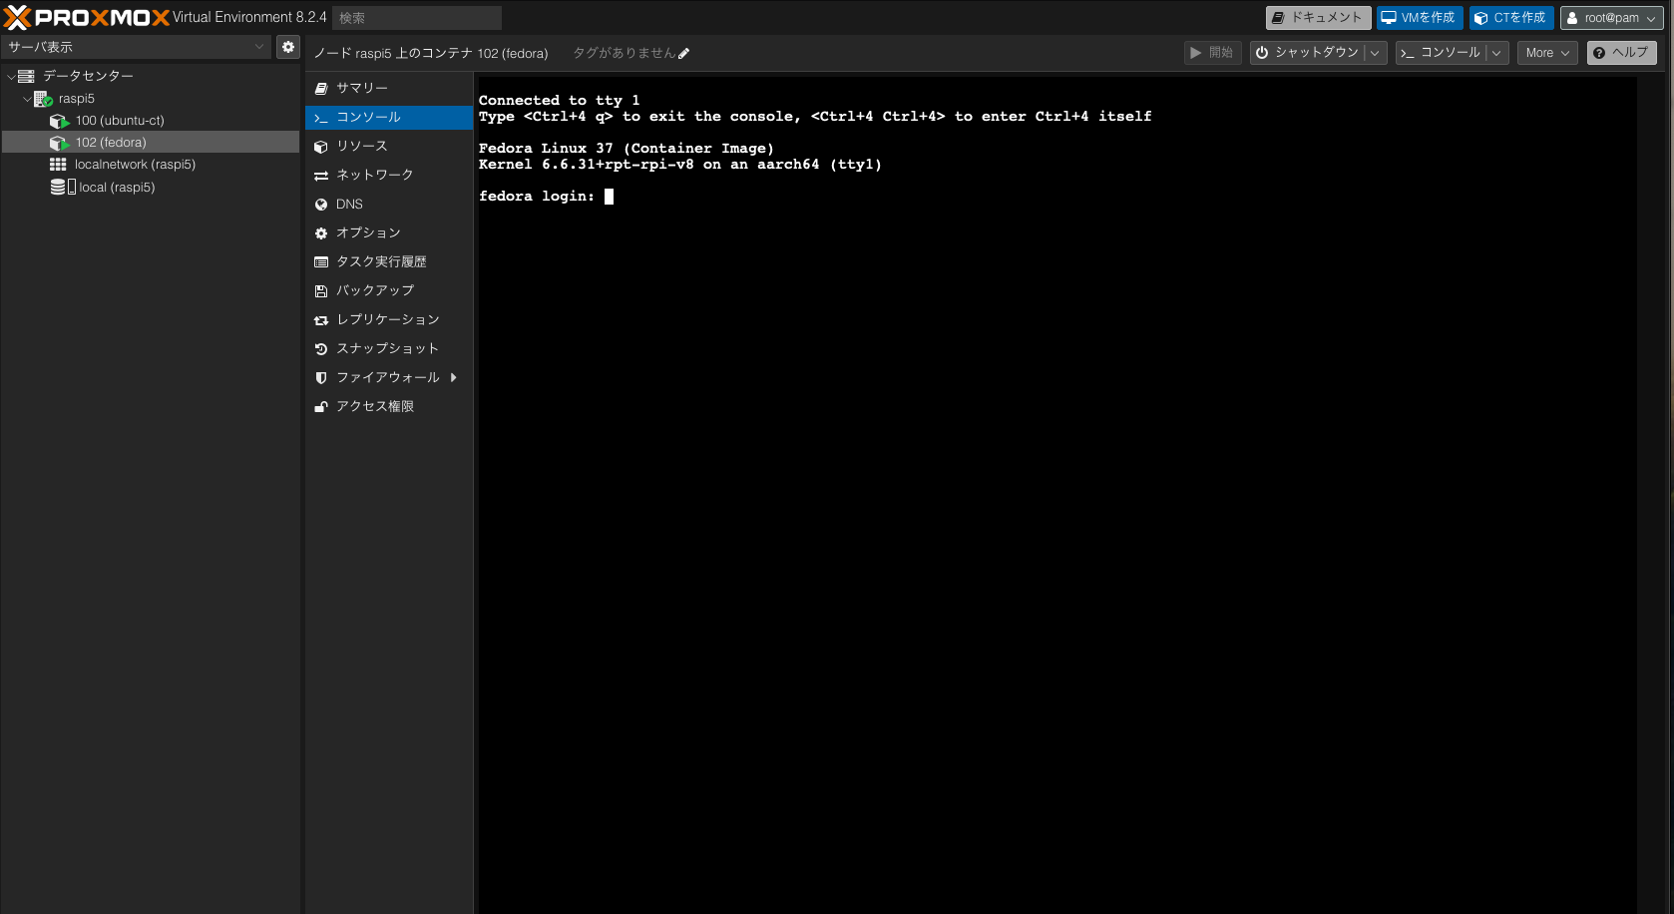This screenshot has width=1674, height=914.
Task: Open the DNS tab
Action: click(x=389, y=205)
